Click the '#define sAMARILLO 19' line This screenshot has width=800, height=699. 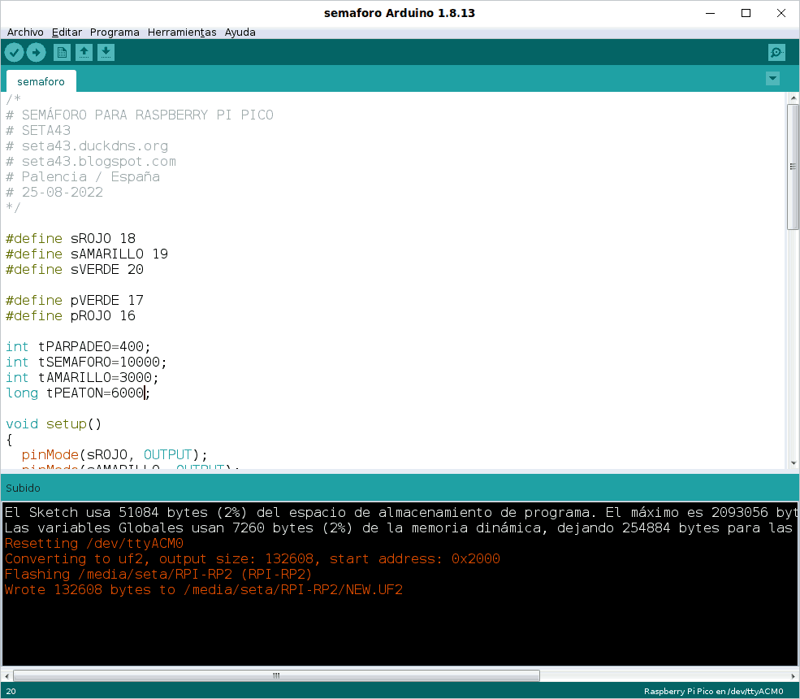click(x=87, y=254)
